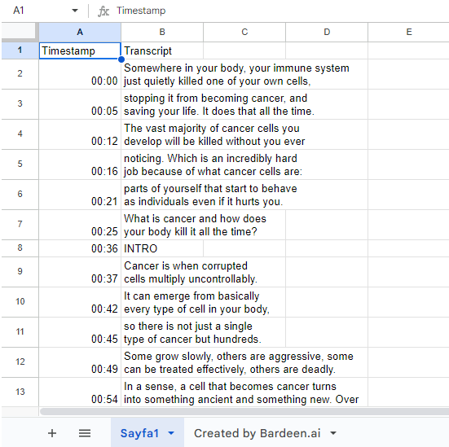Click the add new sheet plus icon
This screenshot has height=447, width=449.
52,433
